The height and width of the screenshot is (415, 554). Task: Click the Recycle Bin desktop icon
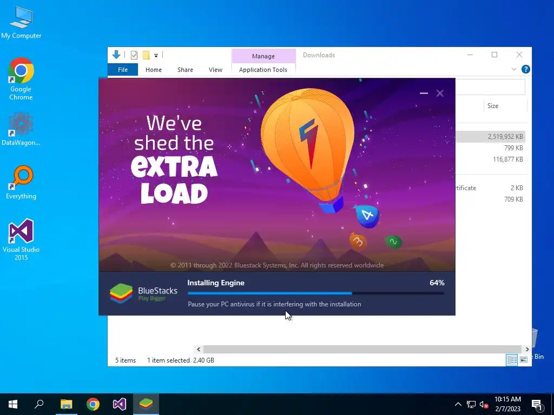[x=538, y=344]
